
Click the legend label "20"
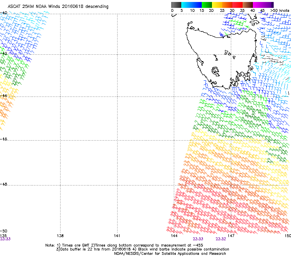click(211, 11)
